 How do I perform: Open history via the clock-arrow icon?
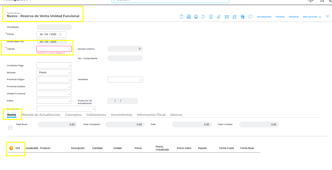click(203, 17)
